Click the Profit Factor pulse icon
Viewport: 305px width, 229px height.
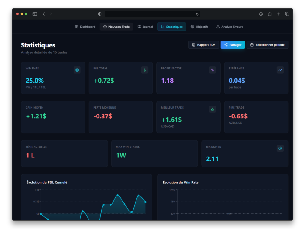tap(212, 70)
